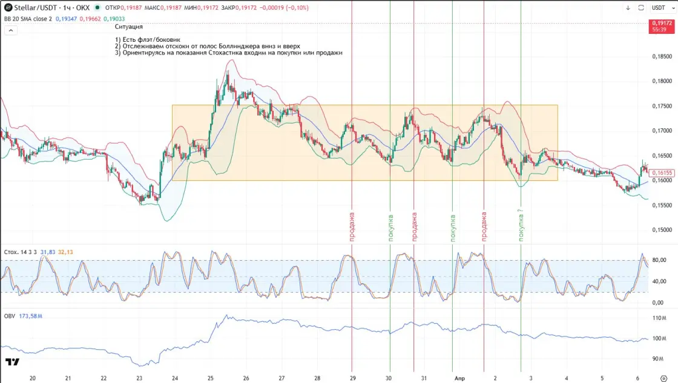Click the green market status dot

97,7
